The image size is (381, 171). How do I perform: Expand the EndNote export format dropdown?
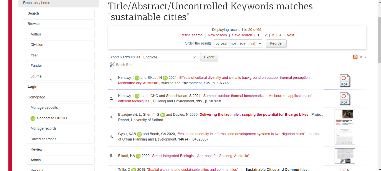[169, 57]
